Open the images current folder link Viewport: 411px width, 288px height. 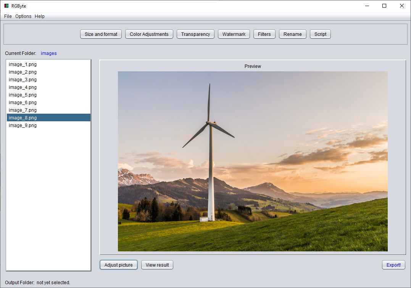48,53
